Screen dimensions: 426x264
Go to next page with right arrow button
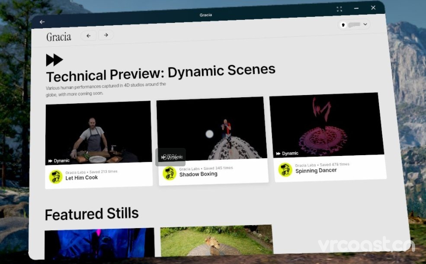tap(106, 35)
